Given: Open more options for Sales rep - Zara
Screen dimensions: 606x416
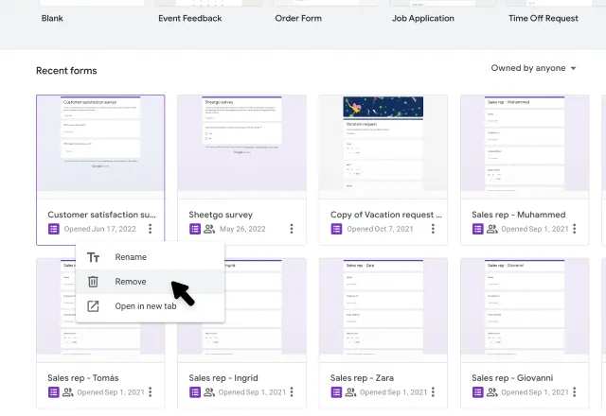Looking at the screenshot, I should click(433, 392).
